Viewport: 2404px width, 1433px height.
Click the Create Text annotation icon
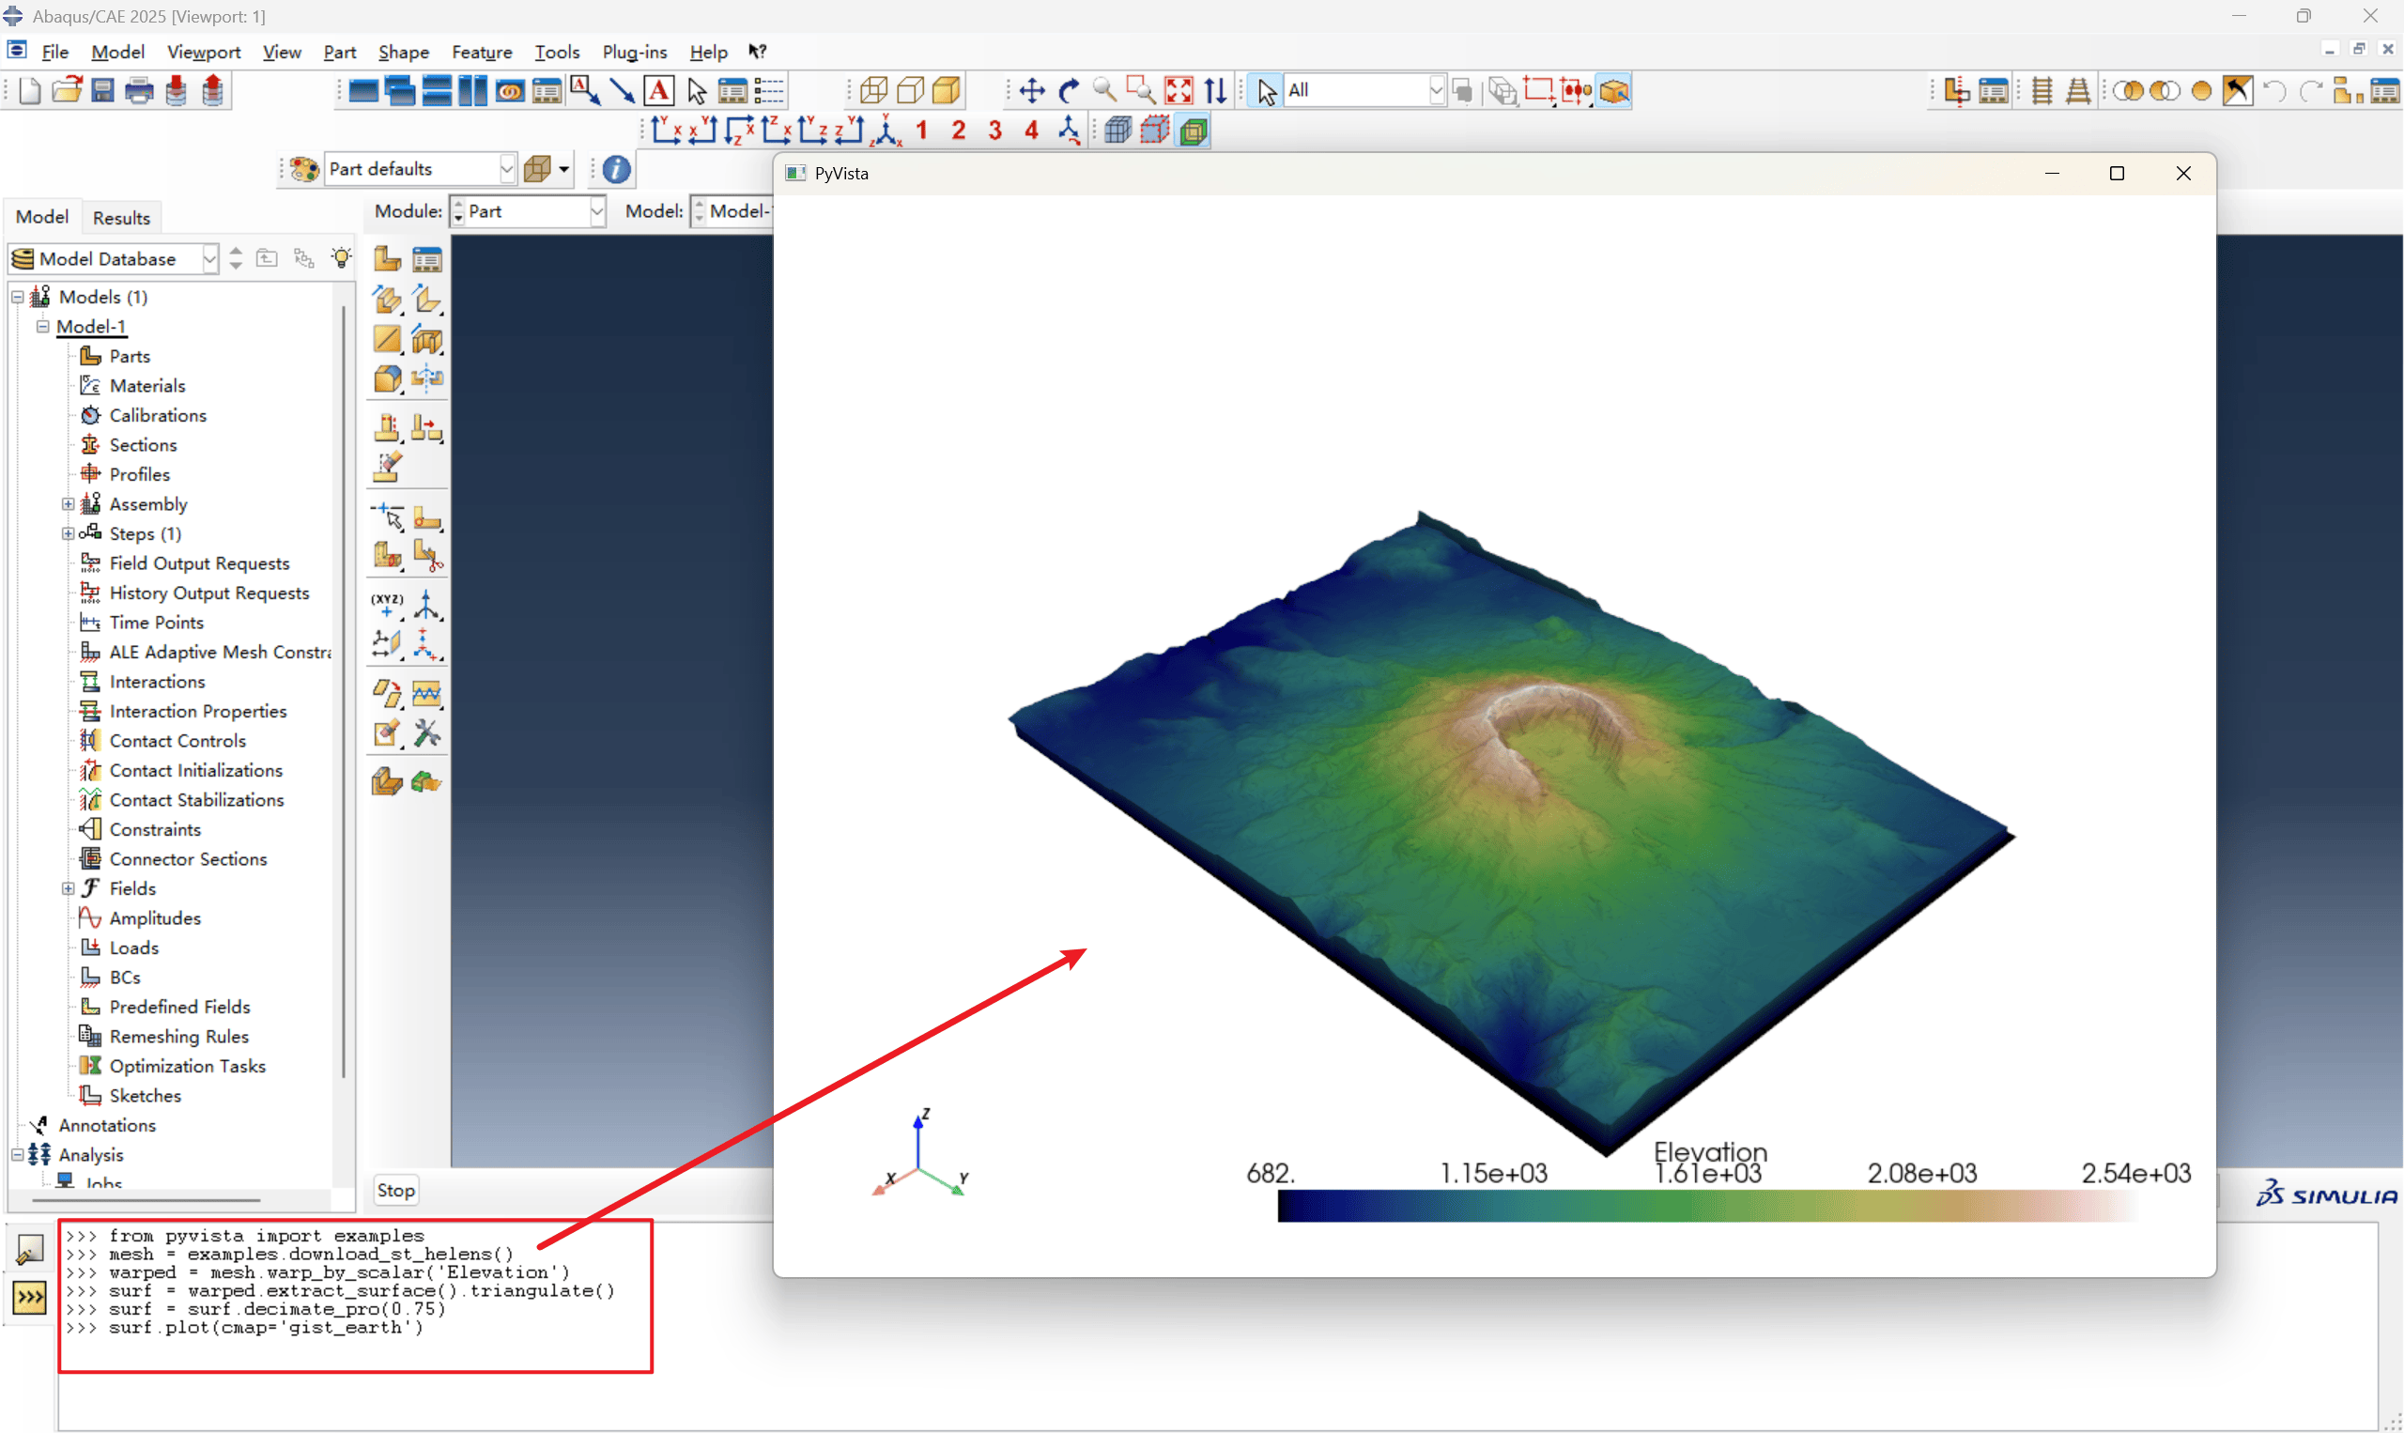[x=659, y=91]
